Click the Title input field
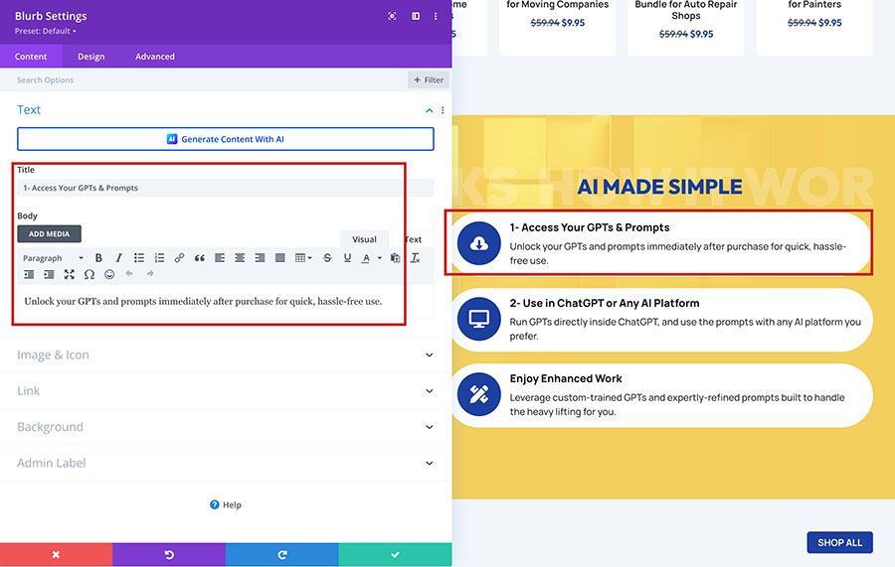 coord(225,188)
